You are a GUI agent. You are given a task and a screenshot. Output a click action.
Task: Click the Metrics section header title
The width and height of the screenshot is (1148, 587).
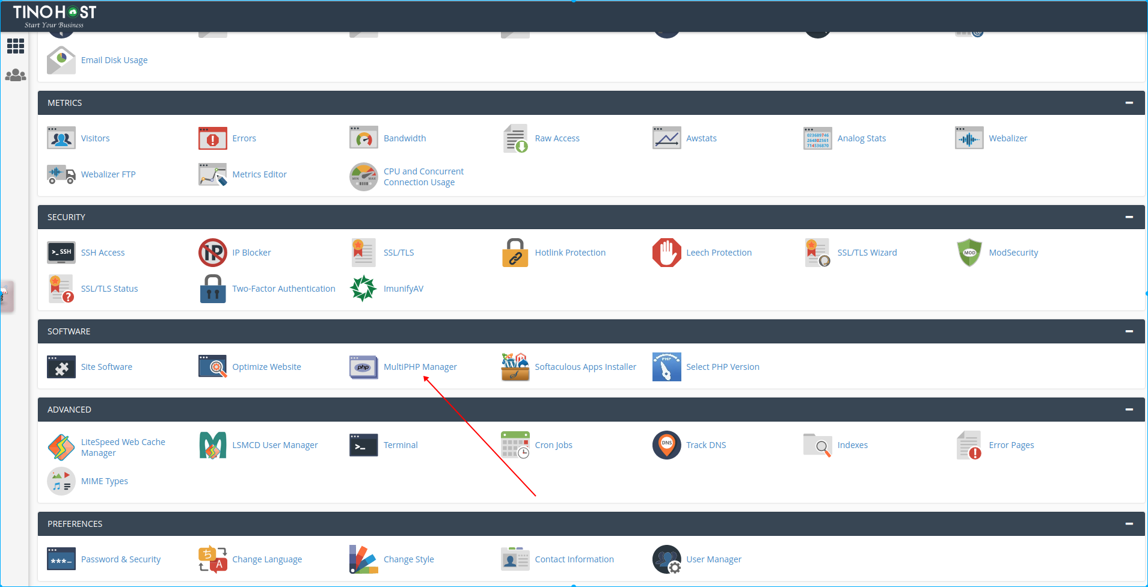[x=65, y=103]
